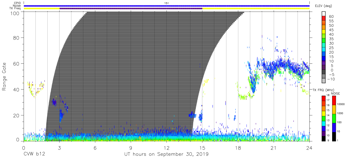
Task: Click the 3 tick on UT hours axis
Action: tap(59, 148)
